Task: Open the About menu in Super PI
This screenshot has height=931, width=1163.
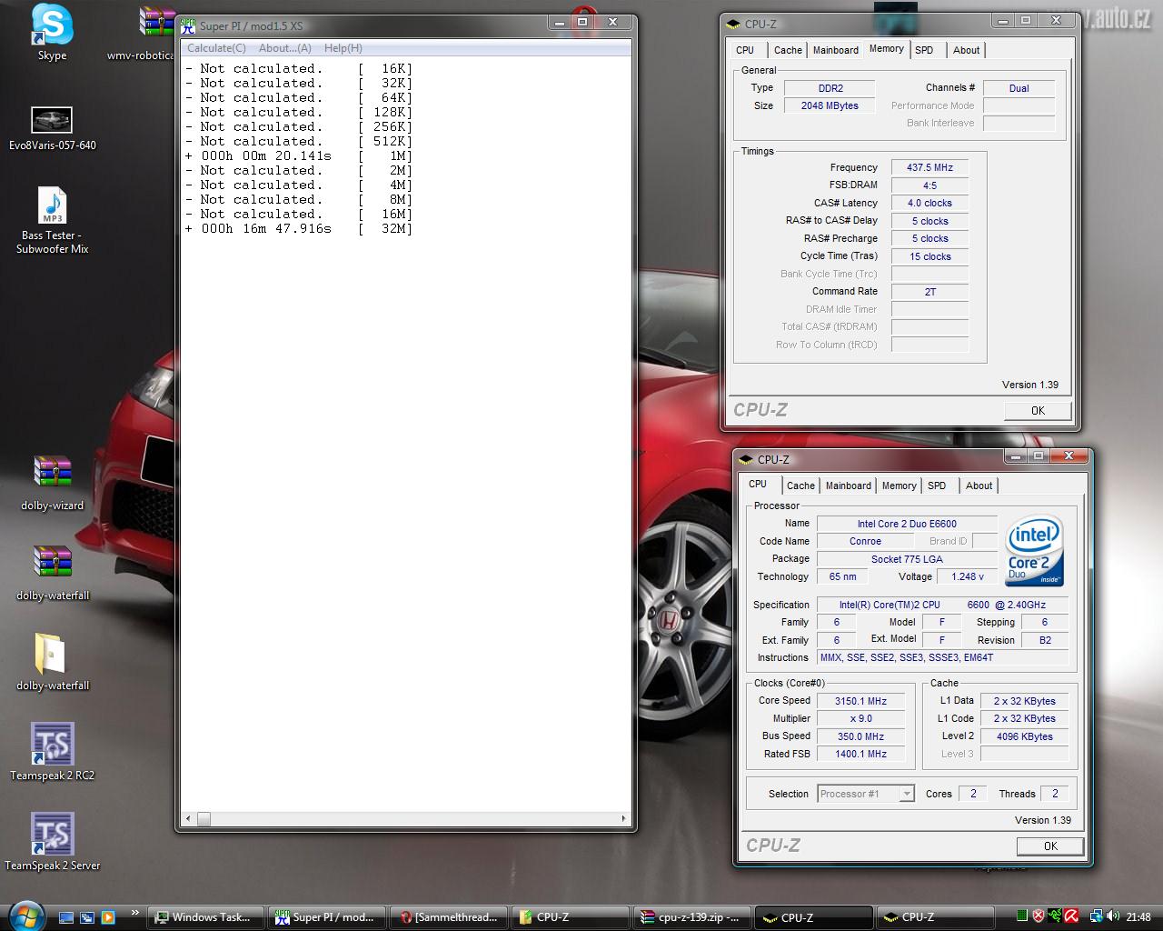Action: 284,48
